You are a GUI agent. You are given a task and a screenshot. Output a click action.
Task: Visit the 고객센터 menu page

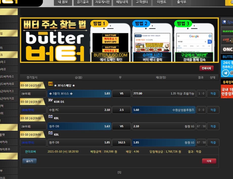142,2
